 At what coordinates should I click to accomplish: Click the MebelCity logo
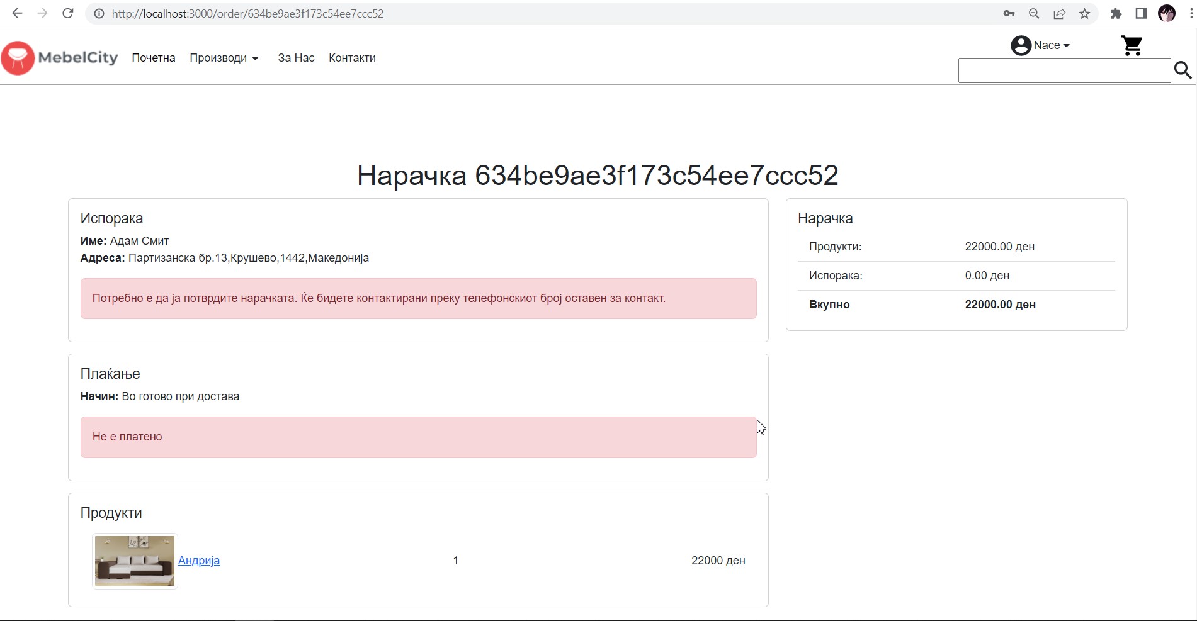tap(60, 58)
